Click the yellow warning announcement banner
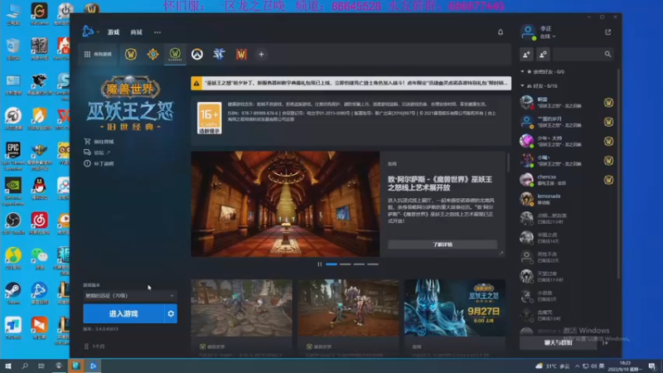Image resolution: width=663 pixels, height=373 pixels. point(351,84)
